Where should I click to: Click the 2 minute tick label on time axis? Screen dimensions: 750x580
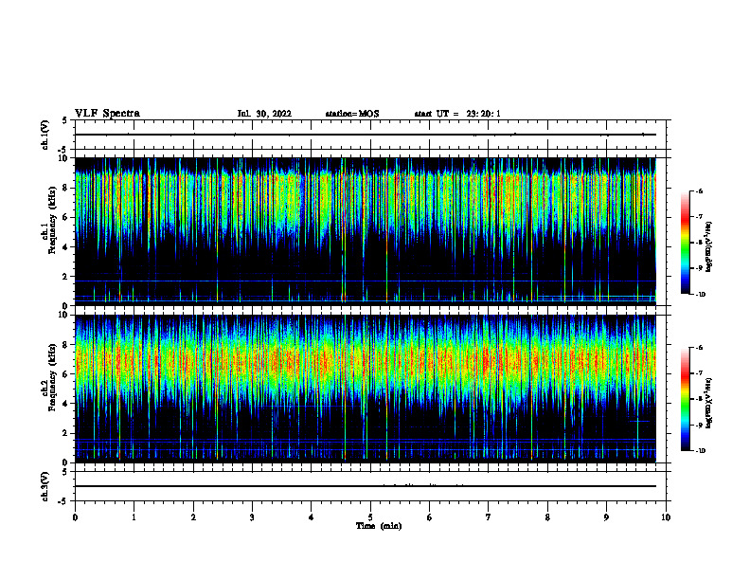[193, 517]
